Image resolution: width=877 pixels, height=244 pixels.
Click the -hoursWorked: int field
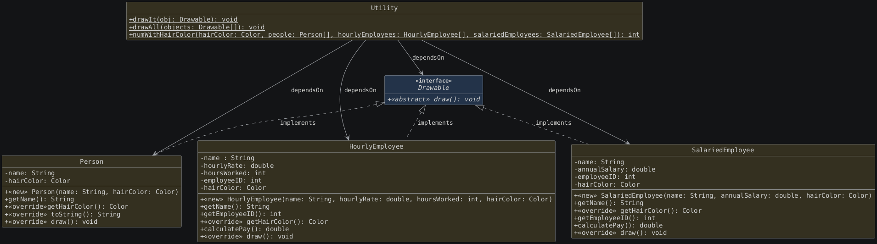[x=233, y=173]
